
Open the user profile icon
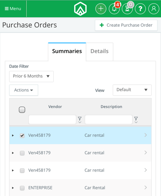tap(154, 9)
